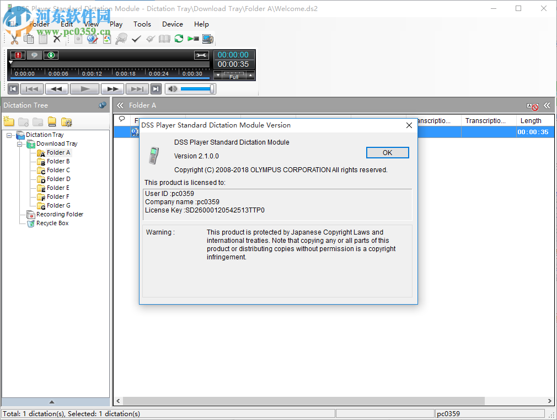557x420 pixels.
Task: Open the Play menu
Action: point(116,24)
